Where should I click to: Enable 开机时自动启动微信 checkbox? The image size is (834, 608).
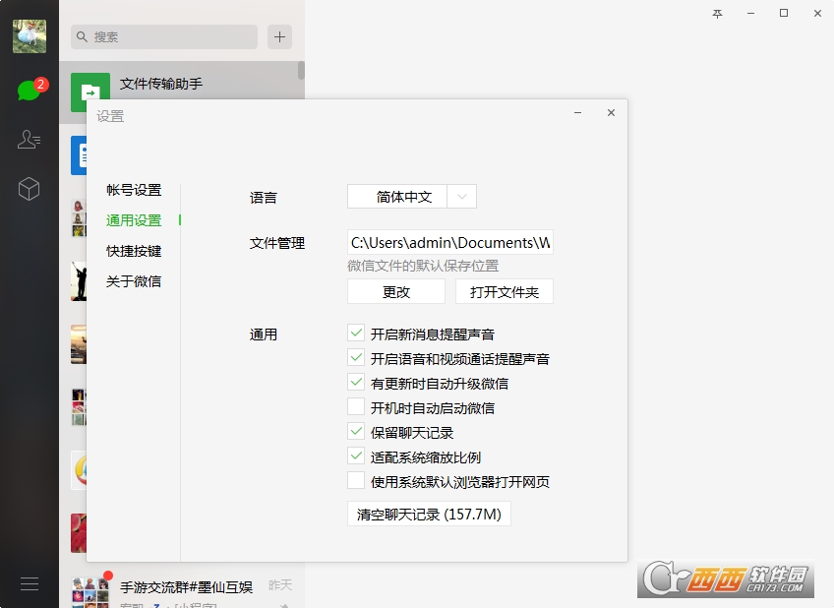(x=356, y=407)
